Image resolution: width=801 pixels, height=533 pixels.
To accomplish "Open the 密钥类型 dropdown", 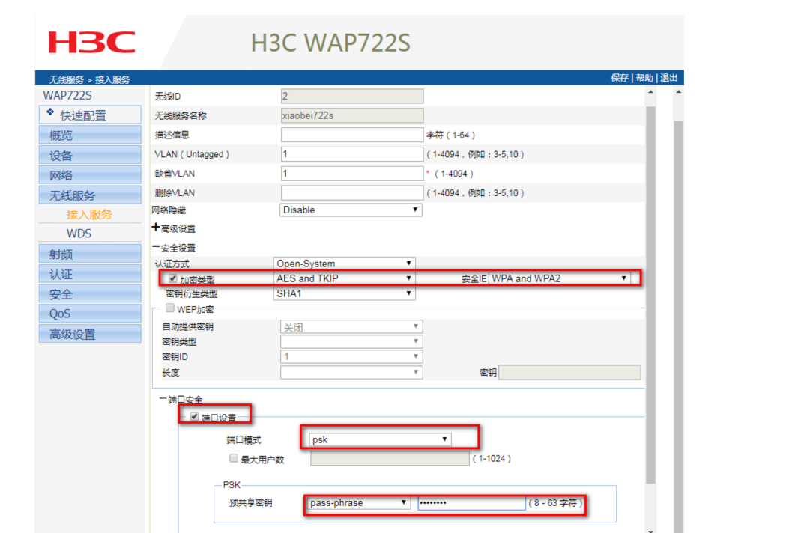I will pyautogui.click(x=351, y=341).
